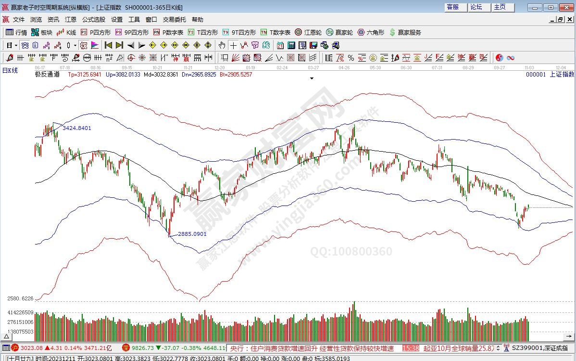
Task: Toggle the 板块 sector view
Action: (41, 32)
